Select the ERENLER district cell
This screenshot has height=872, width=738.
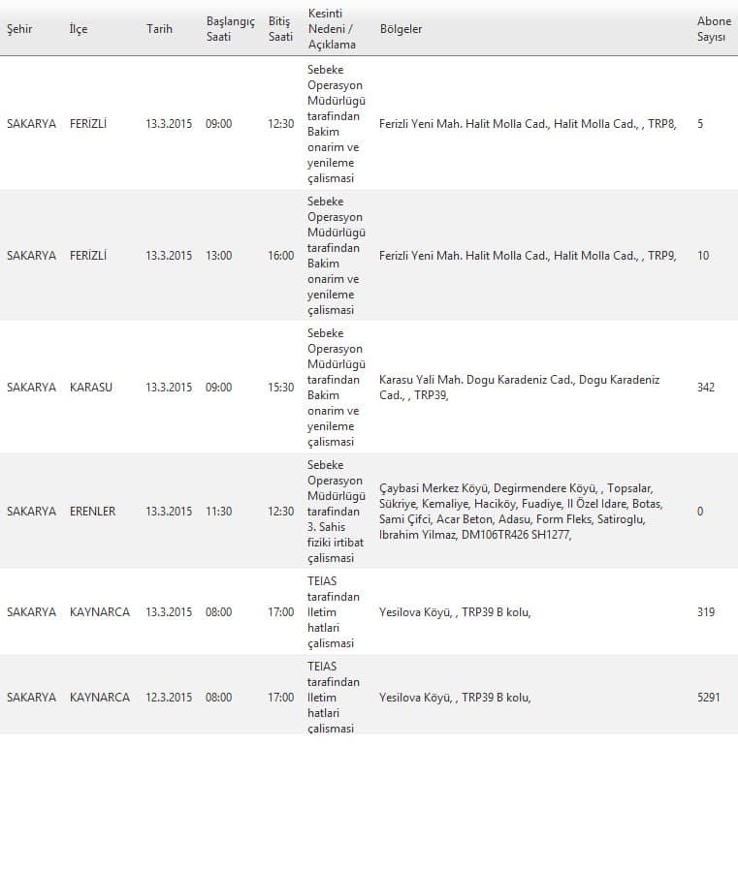[92, 512]
